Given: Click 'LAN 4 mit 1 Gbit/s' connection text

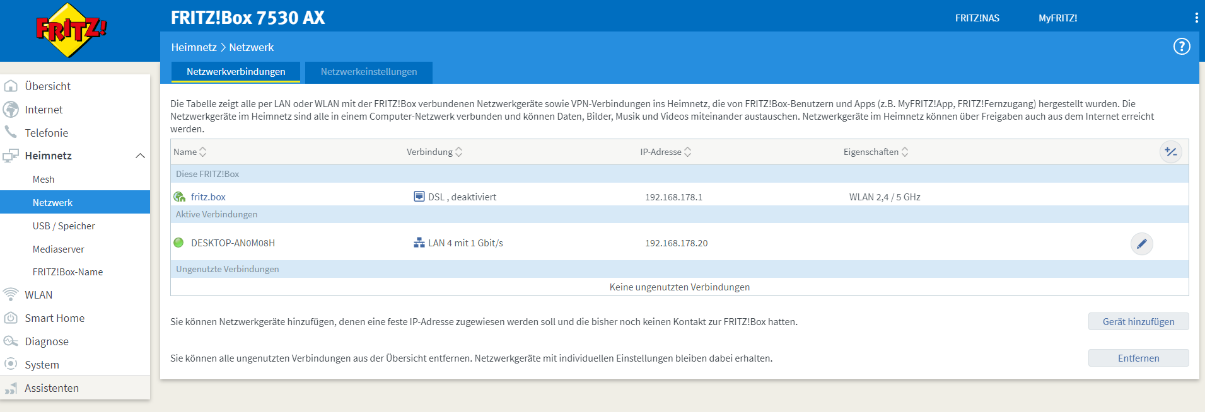Looking at the screenshot, I should tap(465, 243).
